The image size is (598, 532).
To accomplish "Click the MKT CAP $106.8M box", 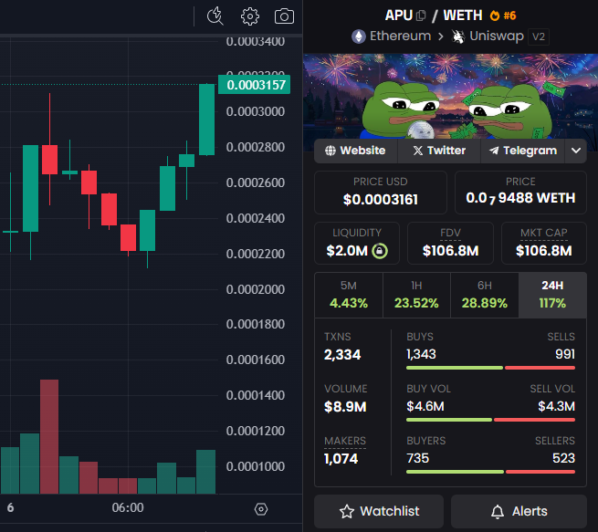I will pyautogui.click(x=544, y=243).
